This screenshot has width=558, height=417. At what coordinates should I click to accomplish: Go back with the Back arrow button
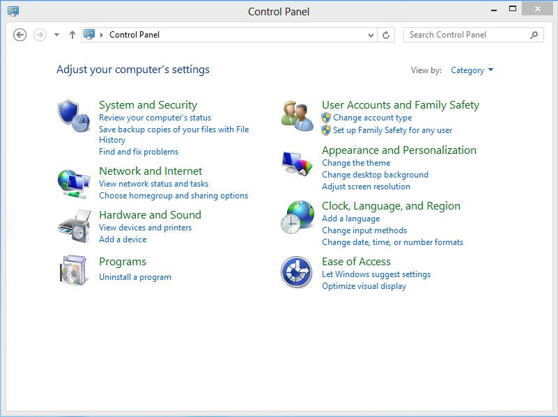pos(20,35)
